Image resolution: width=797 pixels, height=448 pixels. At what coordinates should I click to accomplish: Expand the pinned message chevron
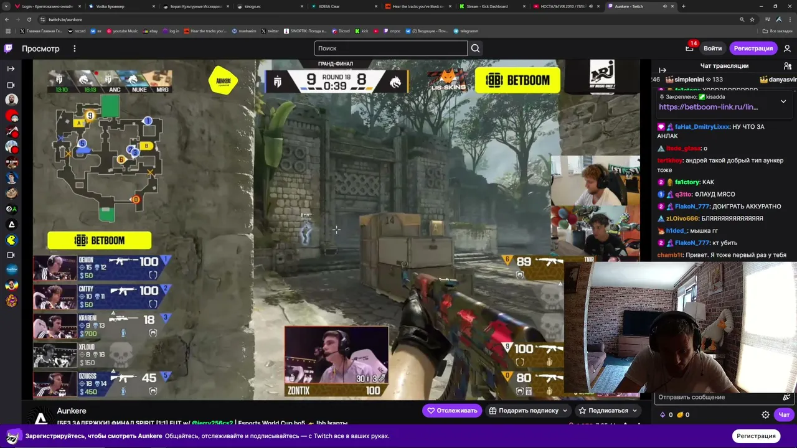click(x=783, y=101)
